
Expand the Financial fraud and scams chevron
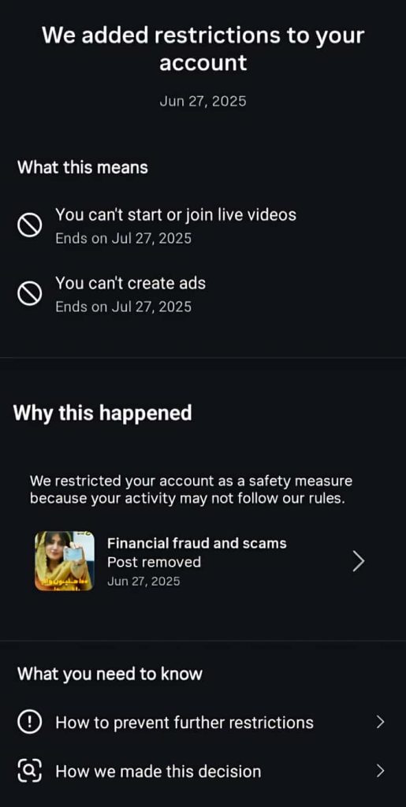tap(359, 562)
